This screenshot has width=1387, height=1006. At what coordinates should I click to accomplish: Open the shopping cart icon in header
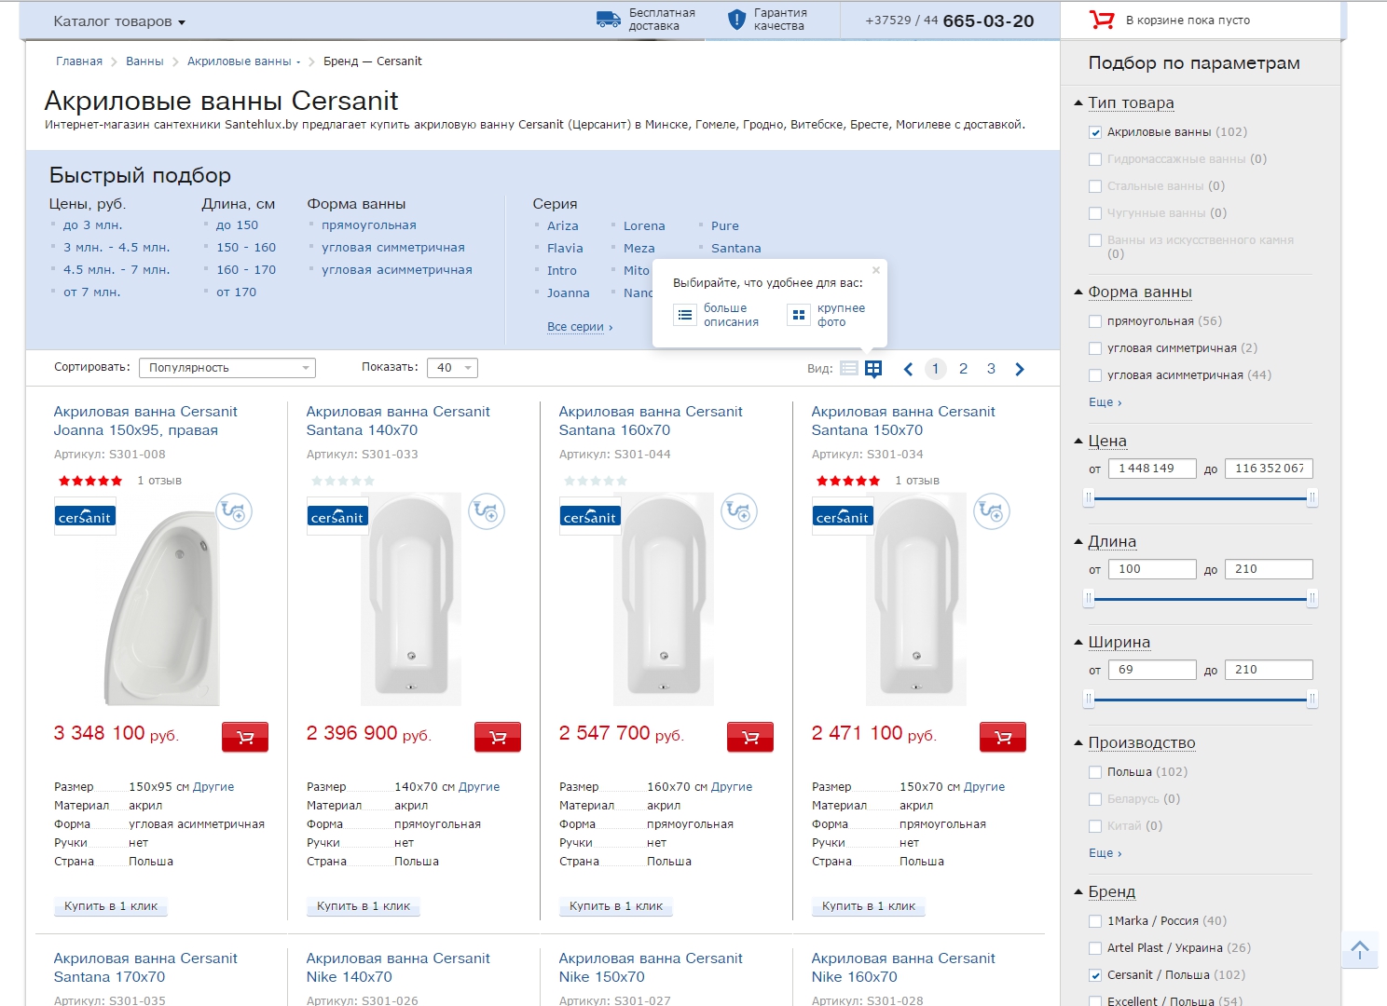point(1102,20)
